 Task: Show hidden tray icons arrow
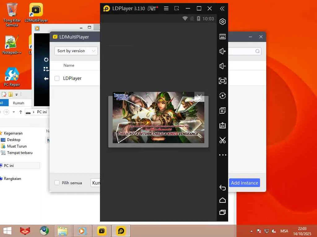coord(251,231)
